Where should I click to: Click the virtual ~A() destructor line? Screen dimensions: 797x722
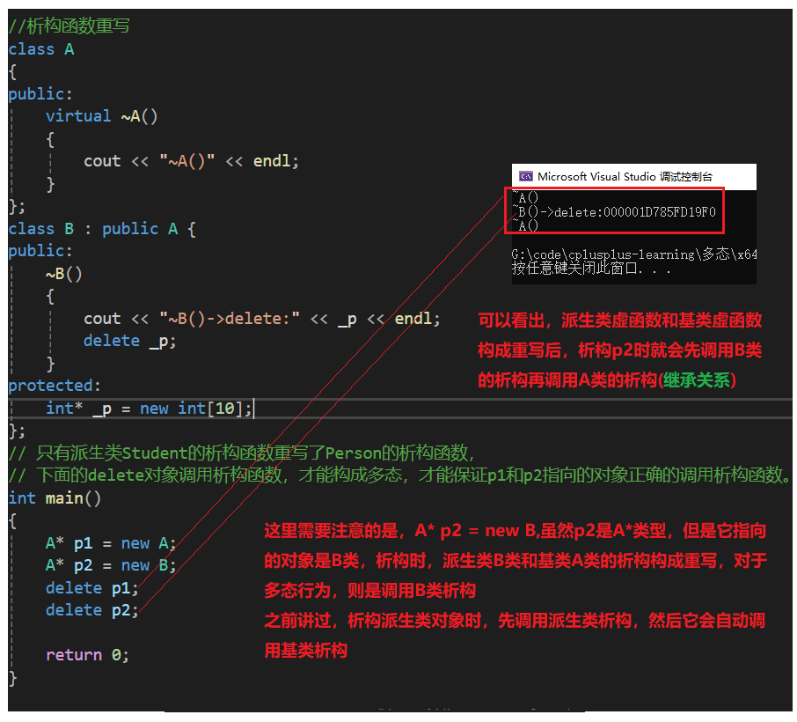102,116
